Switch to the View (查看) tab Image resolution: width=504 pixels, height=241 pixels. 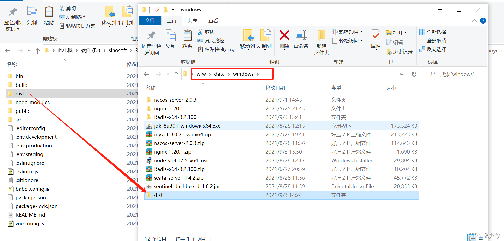pos(213,21)
